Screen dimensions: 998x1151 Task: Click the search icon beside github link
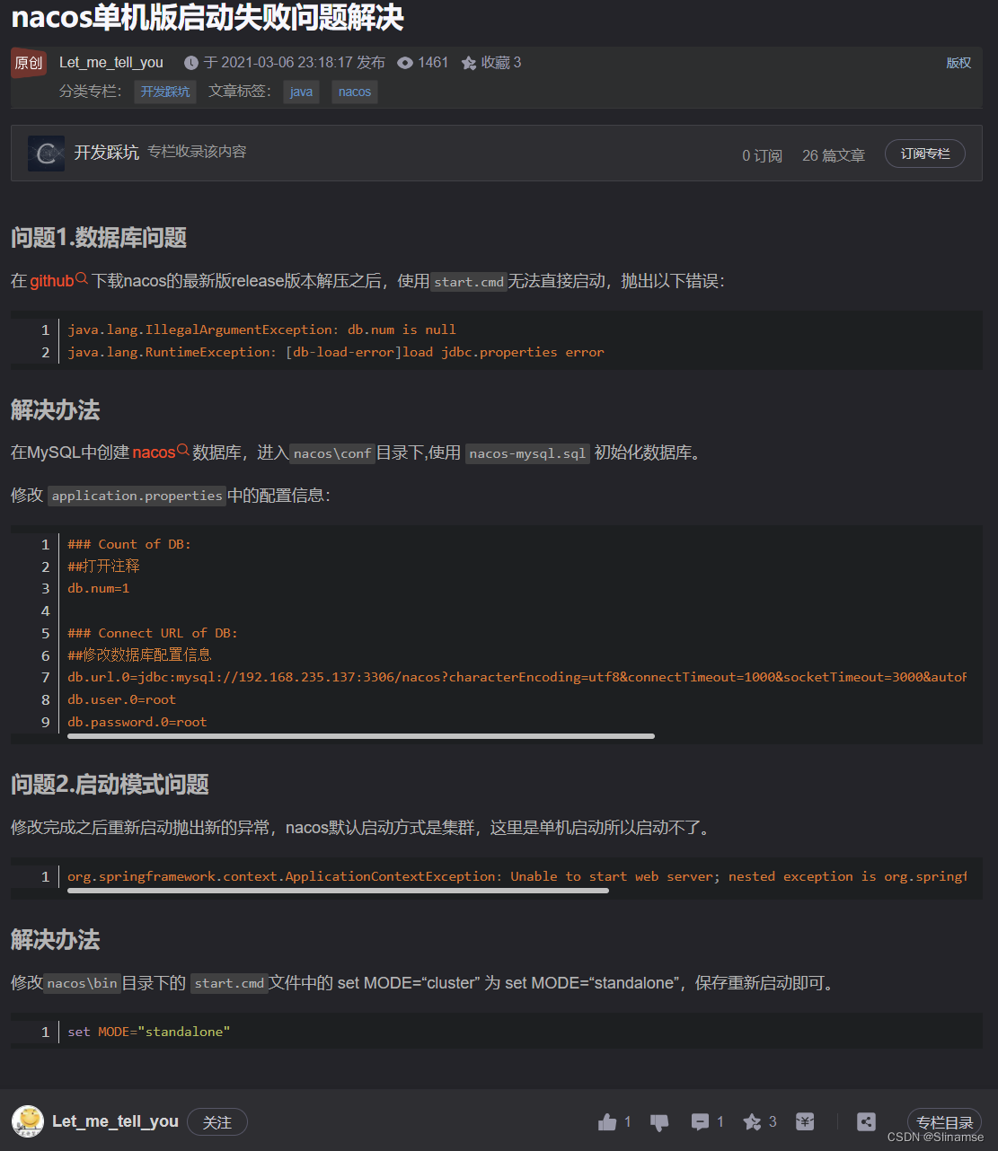click(82, 279)
